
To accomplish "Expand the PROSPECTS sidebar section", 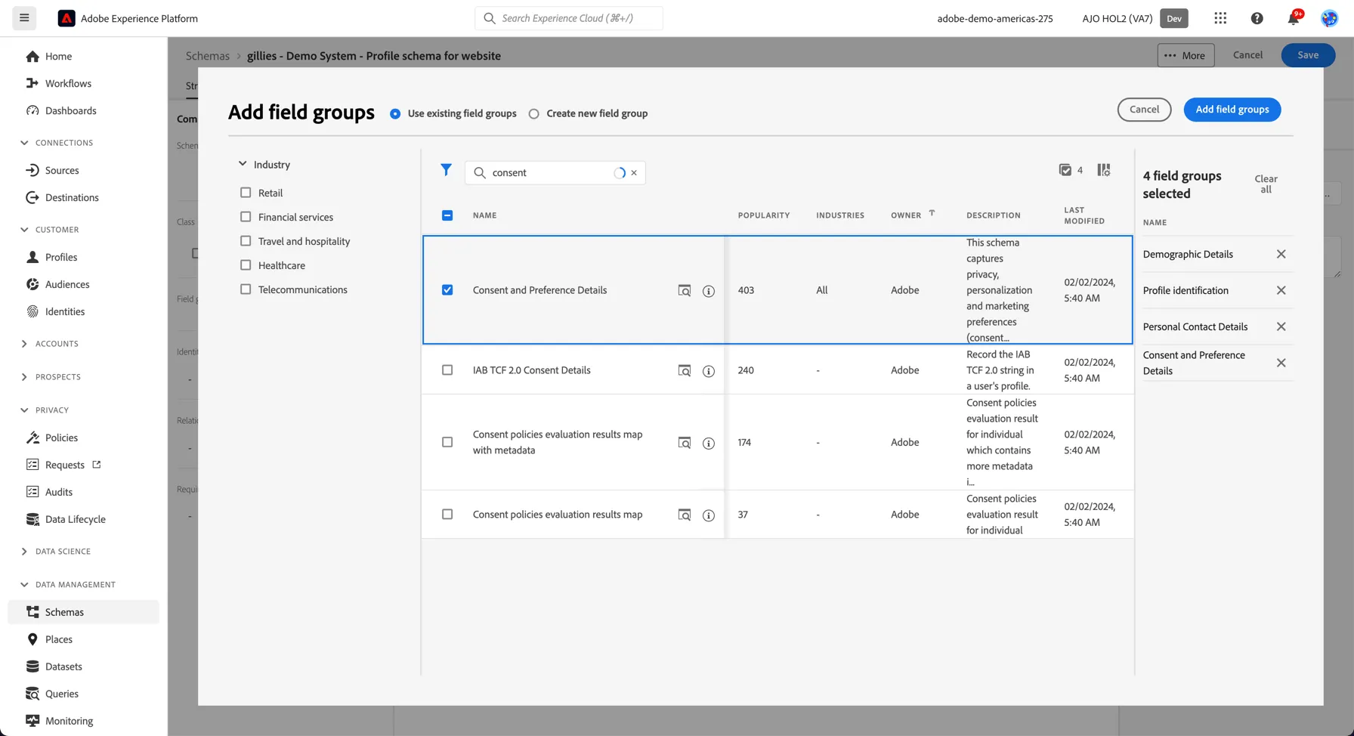I will (x=24, y=377).
